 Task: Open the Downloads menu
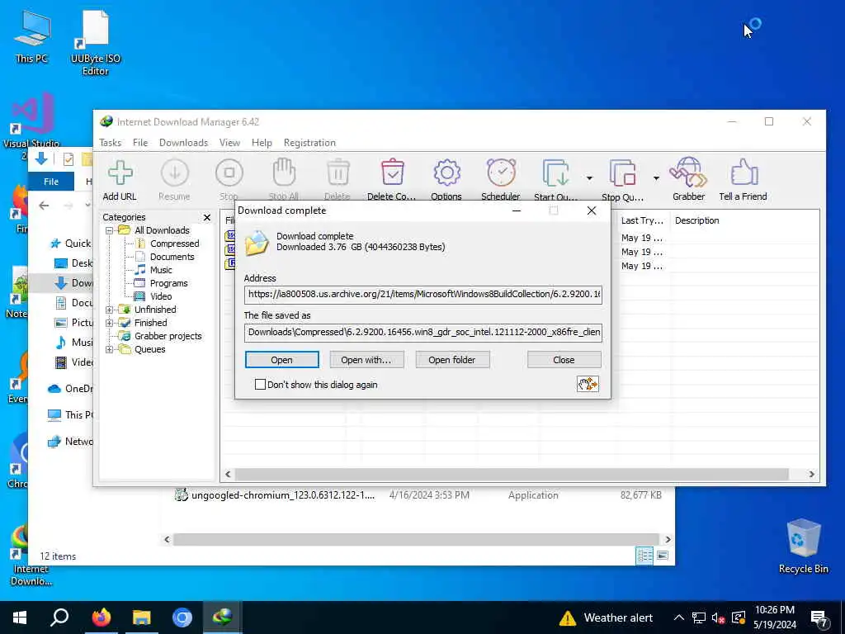click(x=183, y=142)
